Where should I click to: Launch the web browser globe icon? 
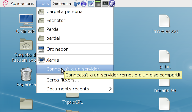[x=84, y=4]
